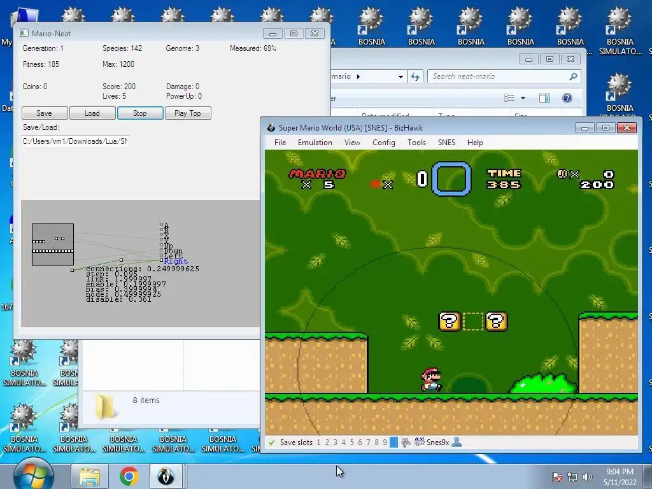
Task: Click the BizHawk icon on the taskbar
Action: click(166, 476)
